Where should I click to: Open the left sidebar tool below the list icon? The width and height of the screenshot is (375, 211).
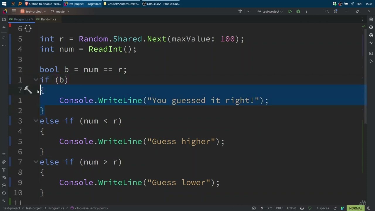[4, 162]
